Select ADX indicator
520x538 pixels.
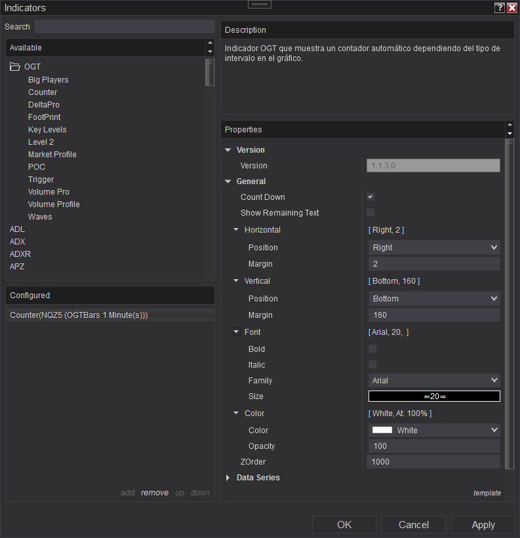pyautogui.click(x=17, y=242)
